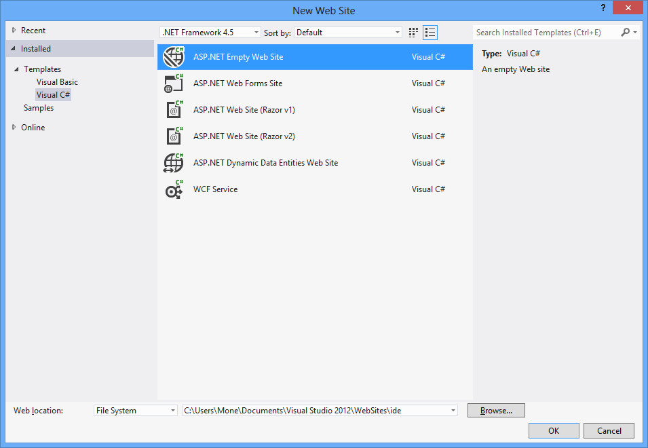The image size is (648, 448).
Task: Close the New Web Site dialog
Action: tap(628, 7)
